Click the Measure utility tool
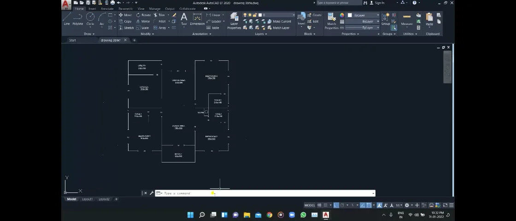Screen dimensions: 516x221 click(407, 19)
